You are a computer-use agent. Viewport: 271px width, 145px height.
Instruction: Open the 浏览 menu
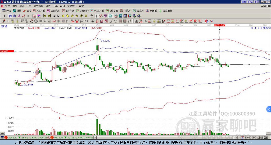click(x=15, y=6)
